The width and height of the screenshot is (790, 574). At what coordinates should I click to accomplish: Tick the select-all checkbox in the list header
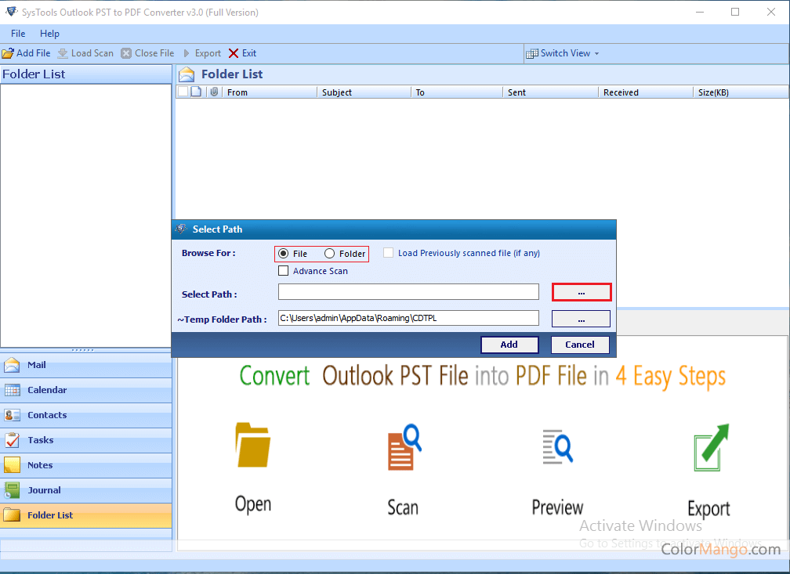click(x=183, y=92)
